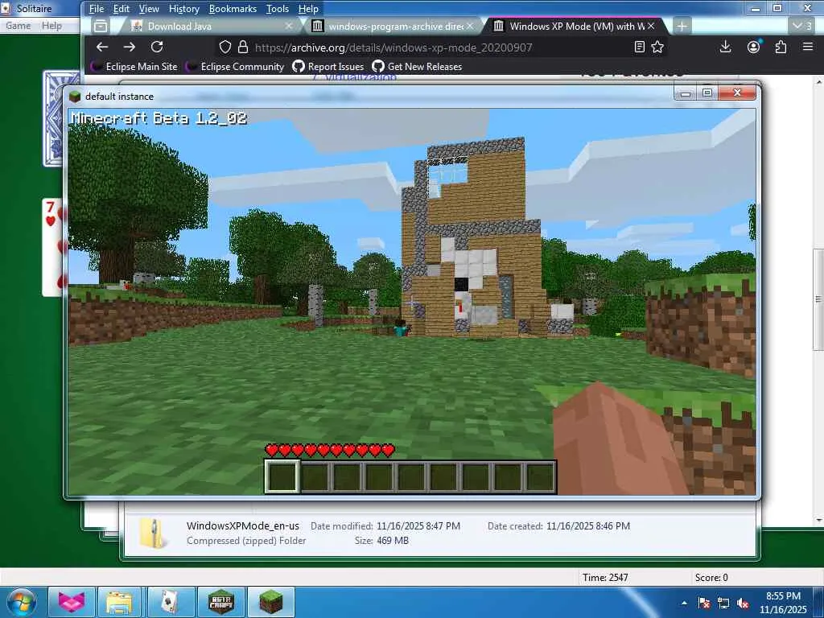This screenshot has height=618, width=824.
Task: Open Firefox Edit menu
Action: click(x=122, y=9)
